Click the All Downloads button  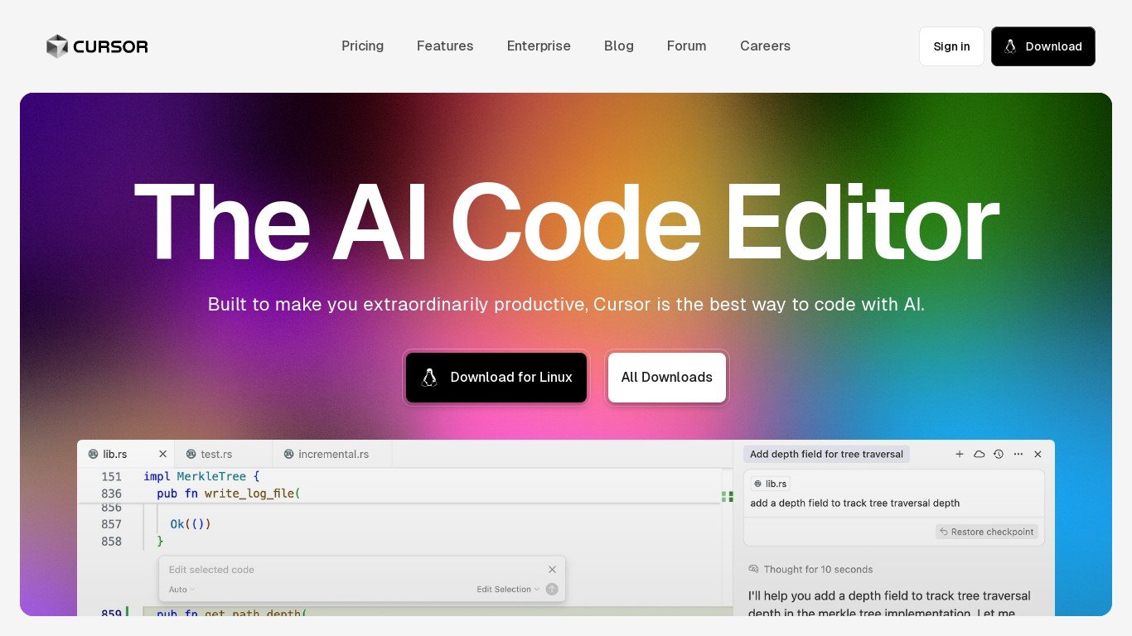pyautogui.click(x=666, y=378)
